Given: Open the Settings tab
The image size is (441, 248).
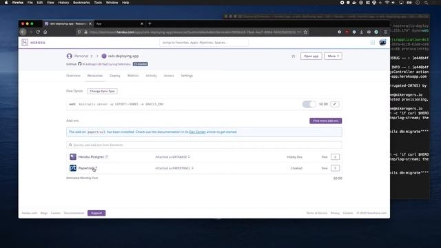Looking at the screenshot, I should (x=187, y=76).
